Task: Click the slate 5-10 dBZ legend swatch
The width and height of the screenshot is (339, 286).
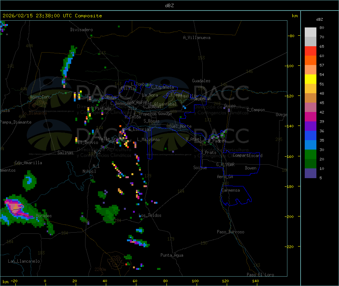Action: click(x=310, y=173)
